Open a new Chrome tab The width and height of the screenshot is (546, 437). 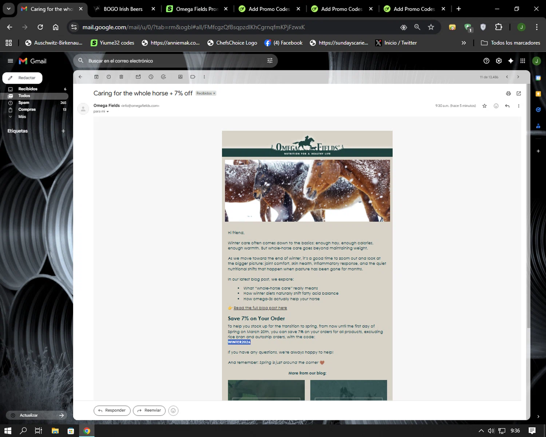pyautogui.click(x=459, y=9)
